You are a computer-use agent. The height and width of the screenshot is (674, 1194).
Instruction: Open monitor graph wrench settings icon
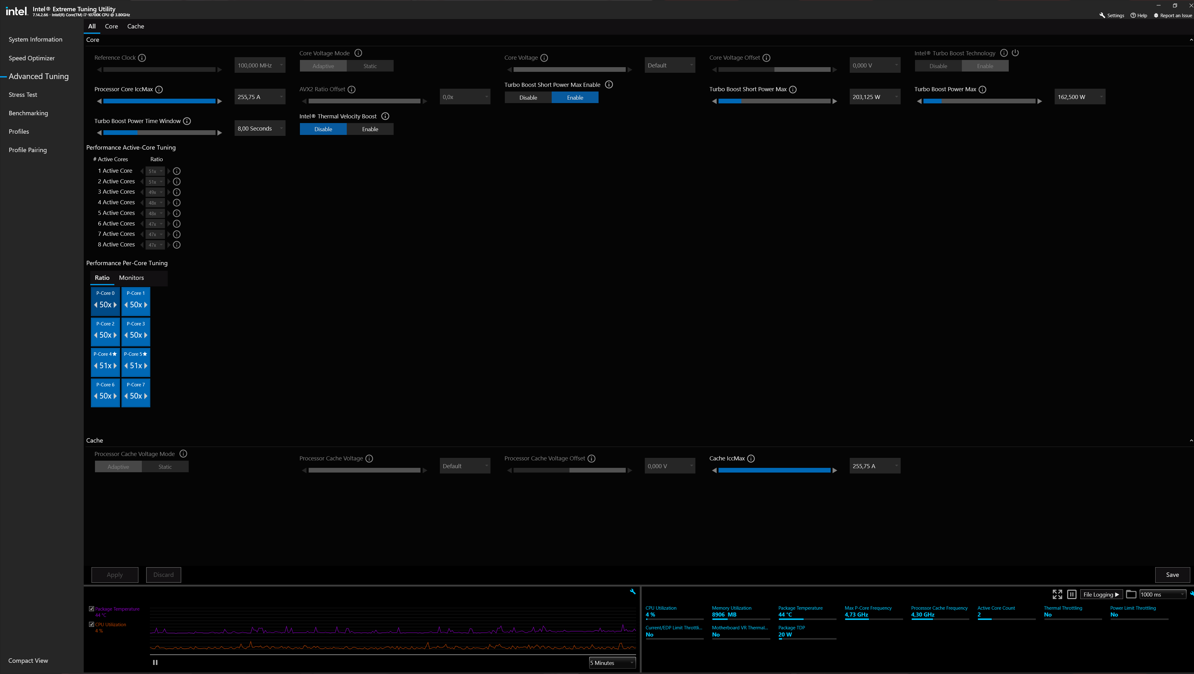pos(633,592)
